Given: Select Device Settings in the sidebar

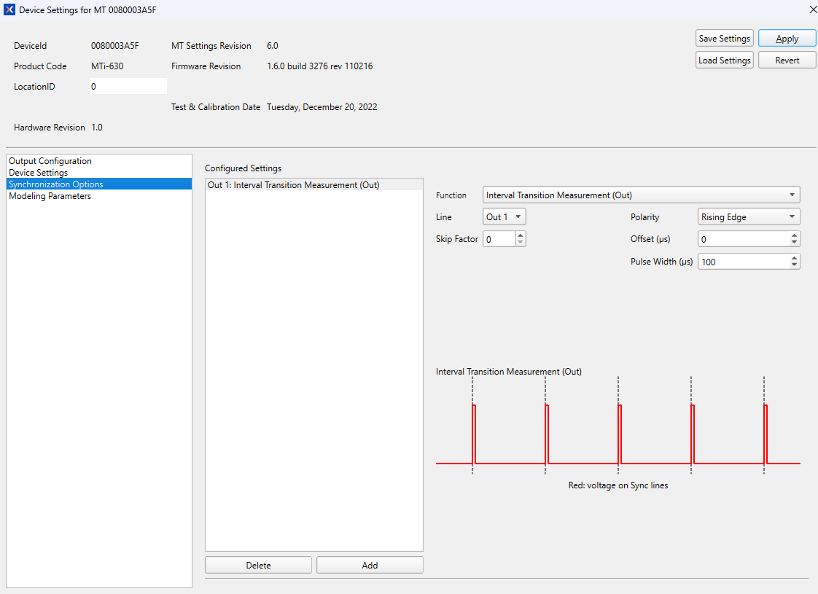Looking at the screenshot, I should click(x=99, y=173).
